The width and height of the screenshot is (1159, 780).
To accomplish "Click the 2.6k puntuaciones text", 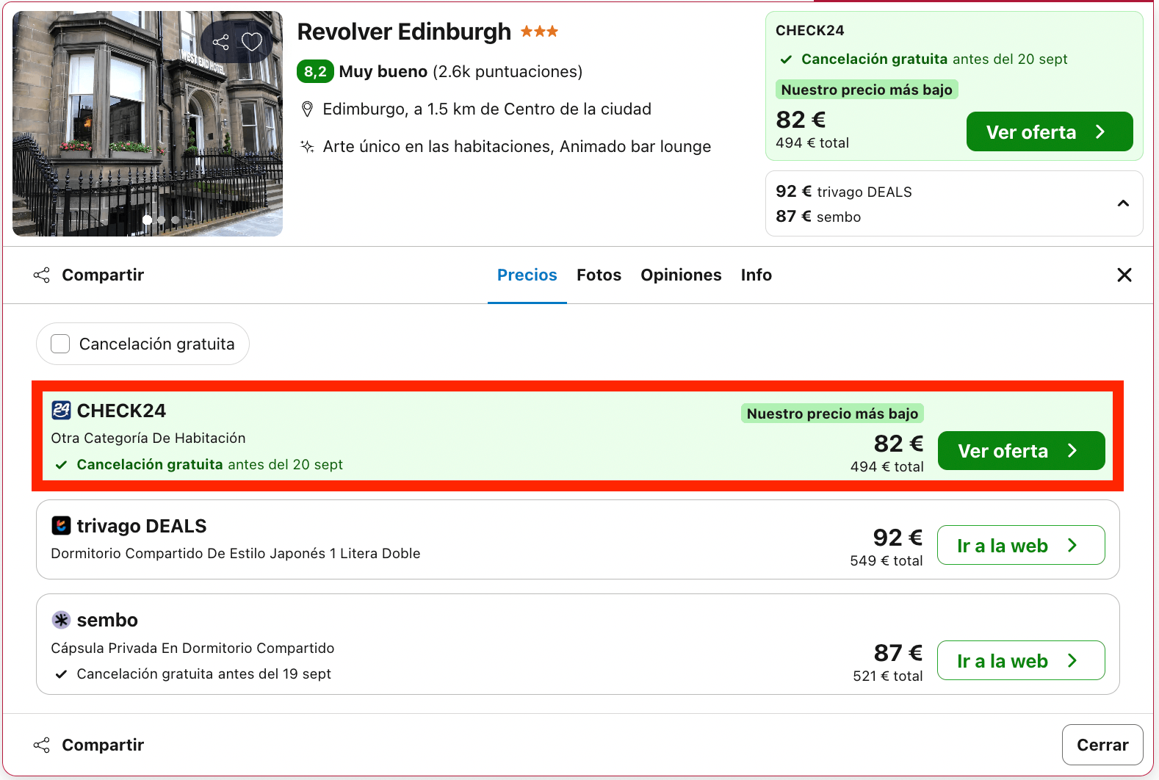I will 508,71.
